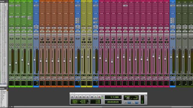Viewport: 193px width, 108px height.
Task: Move the volume fader on track 42 PIAN
Action: click(x=22, y=59)
